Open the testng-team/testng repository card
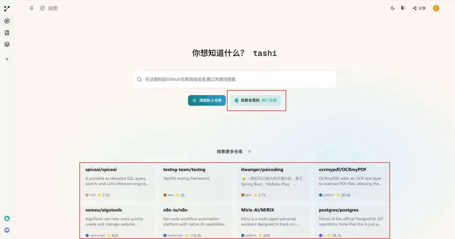 click(195, 182)
